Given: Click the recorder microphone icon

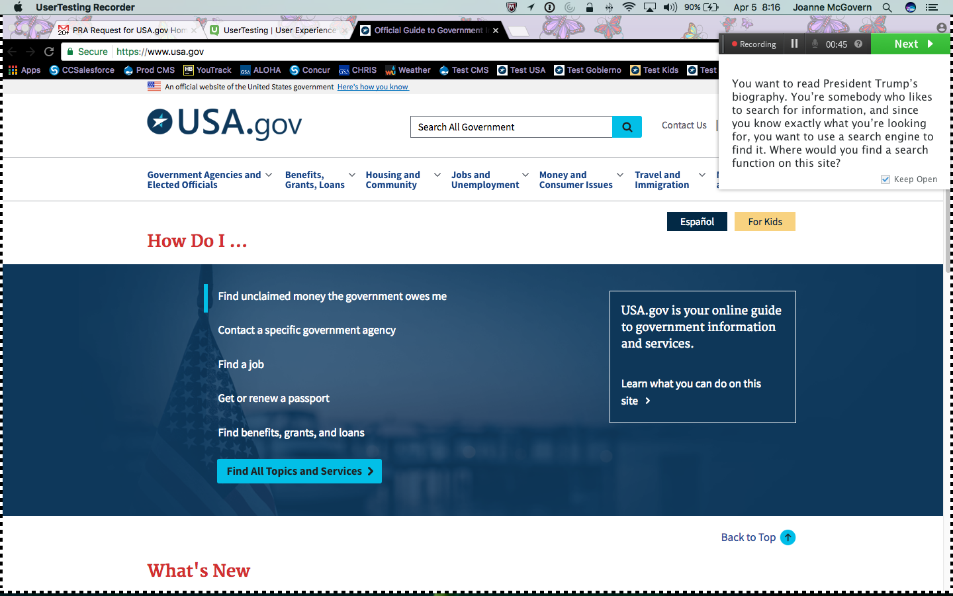Looking at the screenshot, I should coord(815,44).
